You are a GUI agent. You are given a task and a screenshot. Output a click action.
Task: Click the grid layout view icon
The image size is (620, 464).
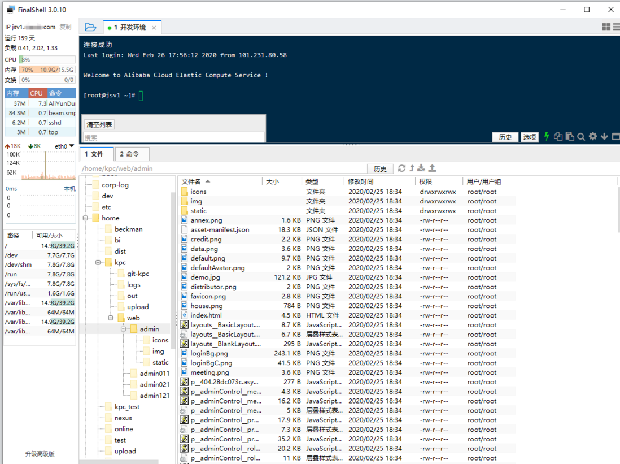(x=606, y=27)
